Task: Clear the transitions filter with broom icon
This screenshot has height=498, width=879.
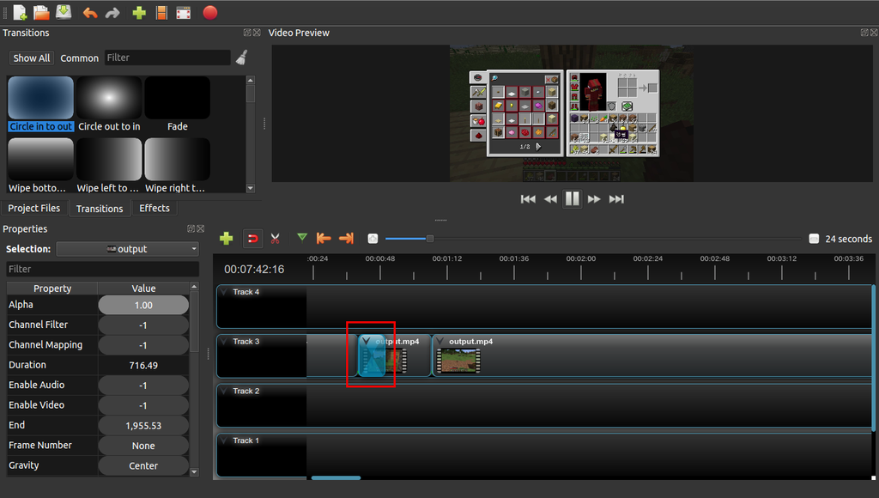Action: [x=241, y=58]
